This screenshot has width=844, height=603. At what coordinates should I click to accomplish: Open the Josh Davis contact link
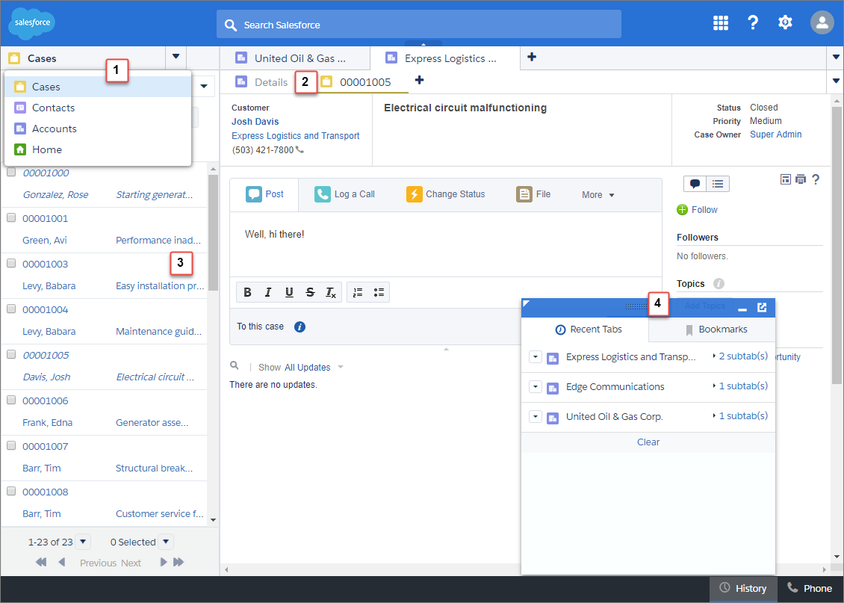click(x=255, y=122)
